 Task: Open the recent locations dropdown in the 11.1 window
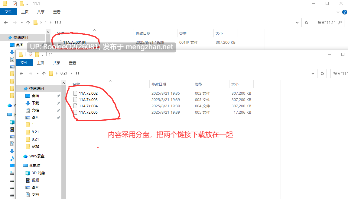pos(22,22)
